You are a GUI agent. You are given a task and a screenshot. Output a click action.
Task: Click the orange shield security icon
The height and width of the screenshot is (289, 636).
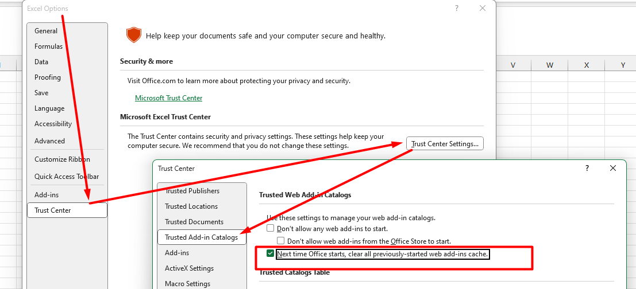pos(134,35)
